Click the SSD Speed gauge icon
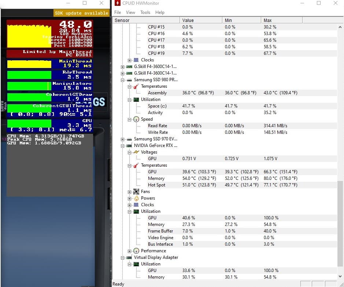Screen dimensions: 344x287 (x=136, y=119)
